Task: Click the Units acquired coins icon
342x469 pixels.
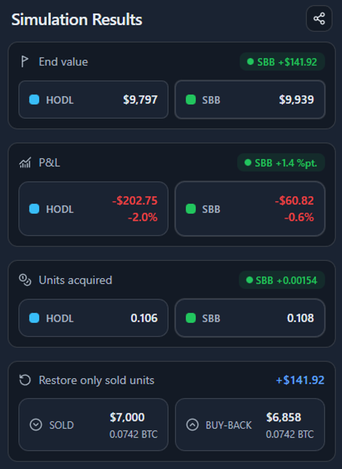Action: point(25,280)
